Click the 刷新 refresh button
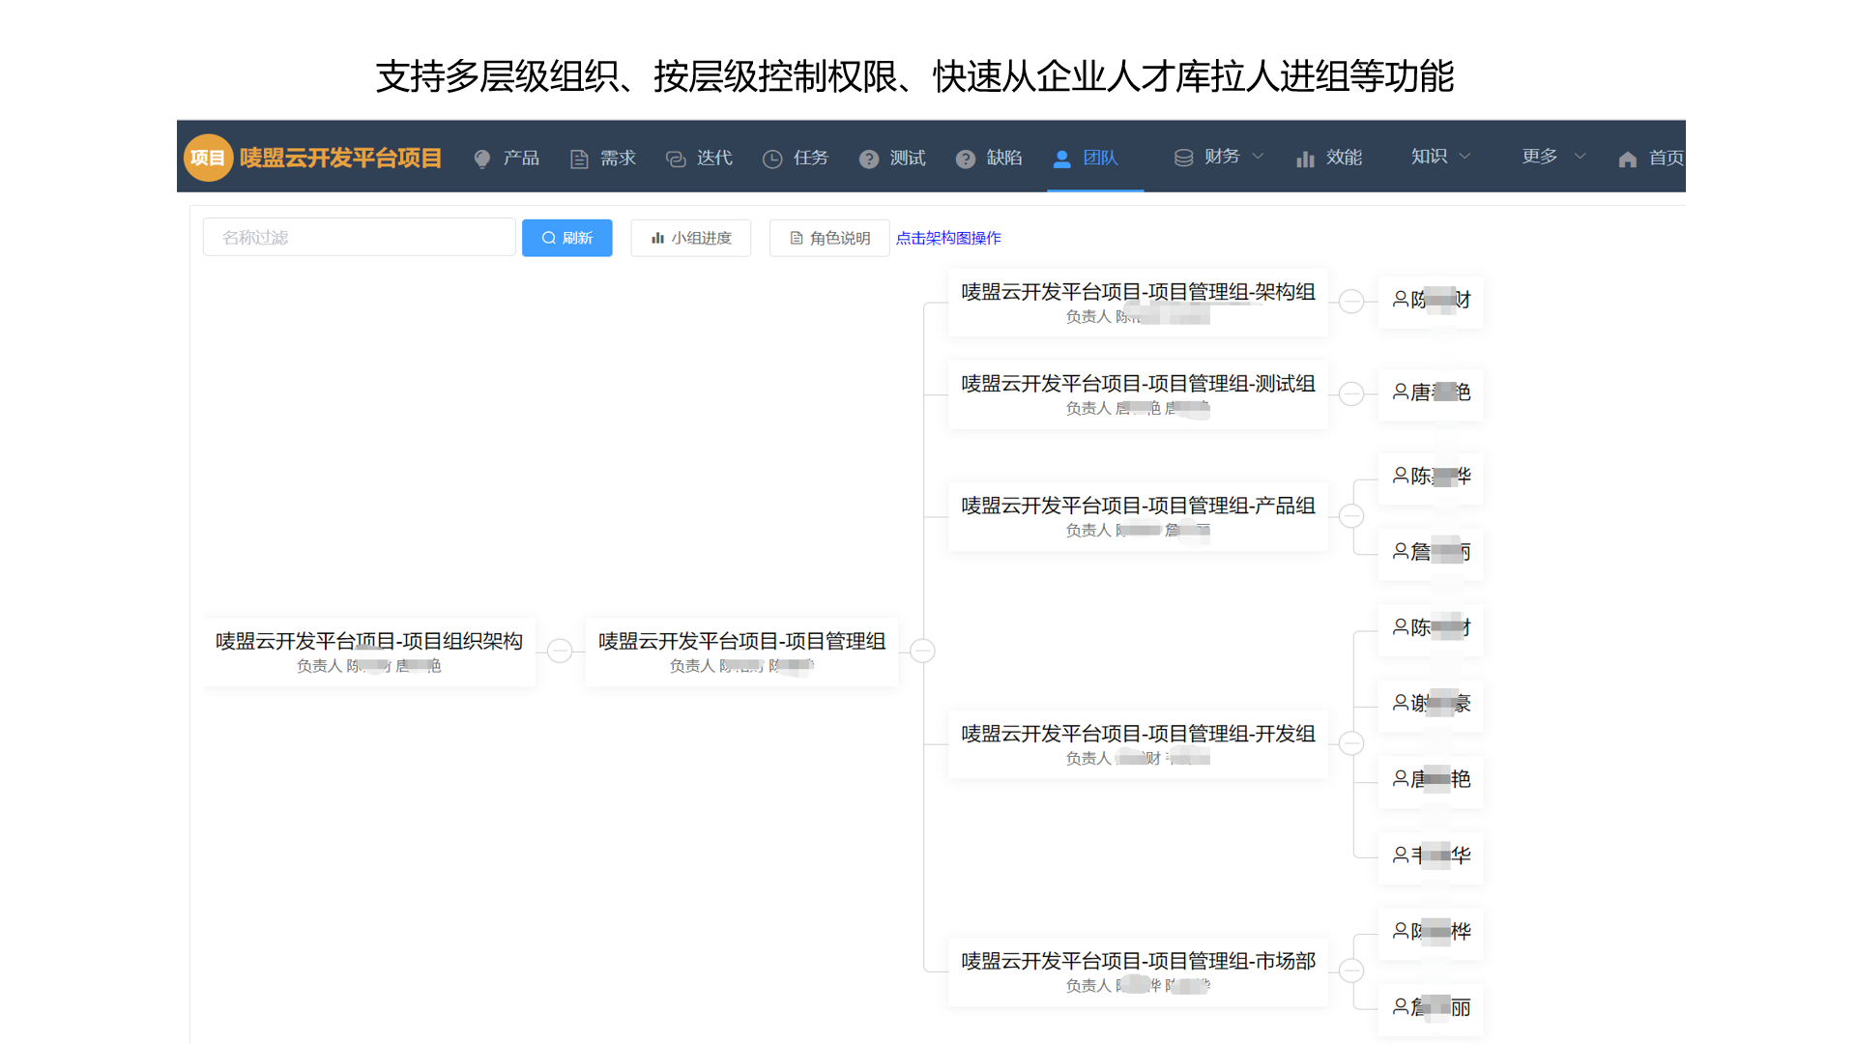The height and width of the screenshot is (1044, 1856). (x=566, y=238)
